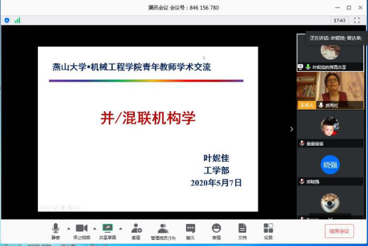Stop video with the camera icon

(x=82, y=231)
